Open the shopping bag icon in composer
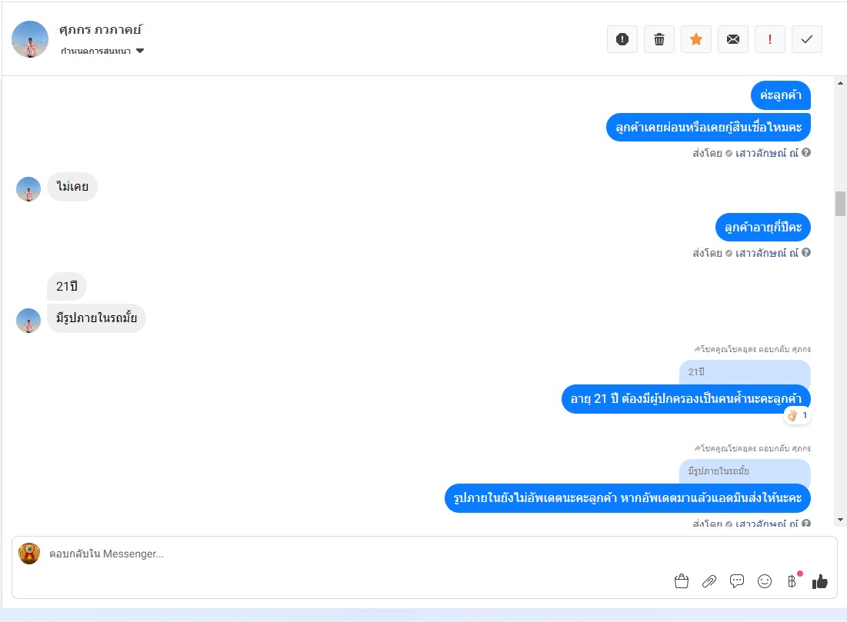The image size is (847, 622). (682, 581)
